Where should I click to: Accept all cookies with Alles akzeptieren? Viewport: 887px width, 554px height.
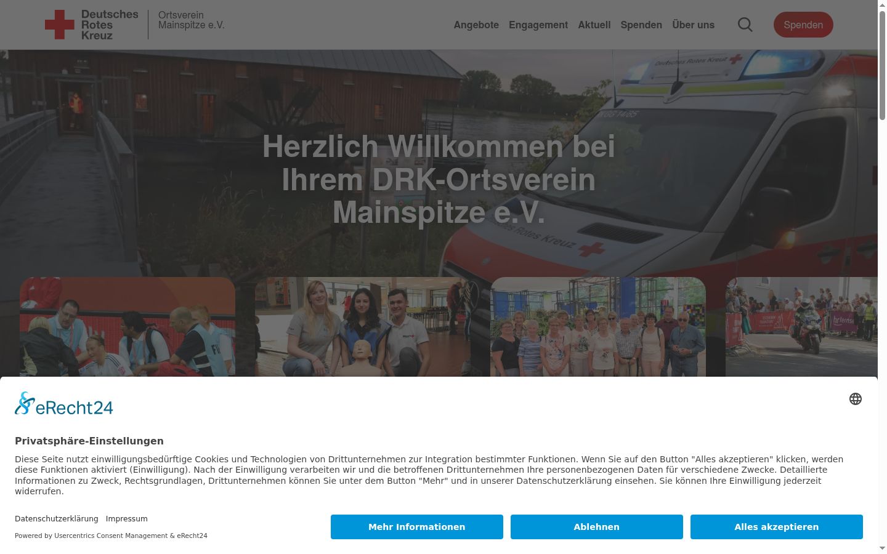[777, 527]
